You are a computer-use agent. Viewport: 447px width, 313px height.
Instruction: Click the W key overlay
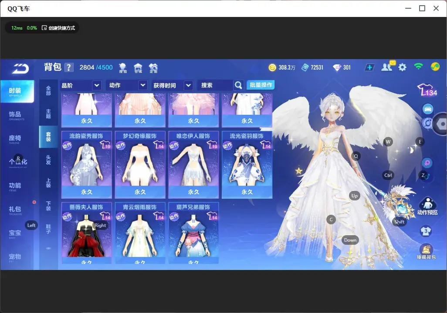[388, 142]
